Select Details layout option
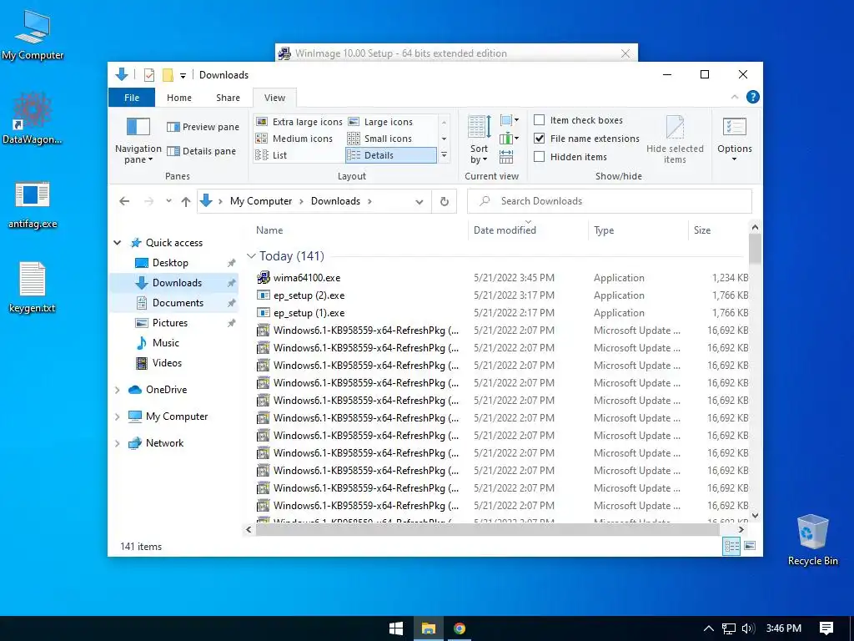Viewport: 854px width, 641px height. (x=391, y=155)
